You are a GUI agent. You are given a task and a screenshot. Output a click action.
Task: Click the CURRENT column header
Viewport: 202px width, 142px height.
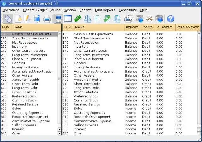click(x=166, y=27)
